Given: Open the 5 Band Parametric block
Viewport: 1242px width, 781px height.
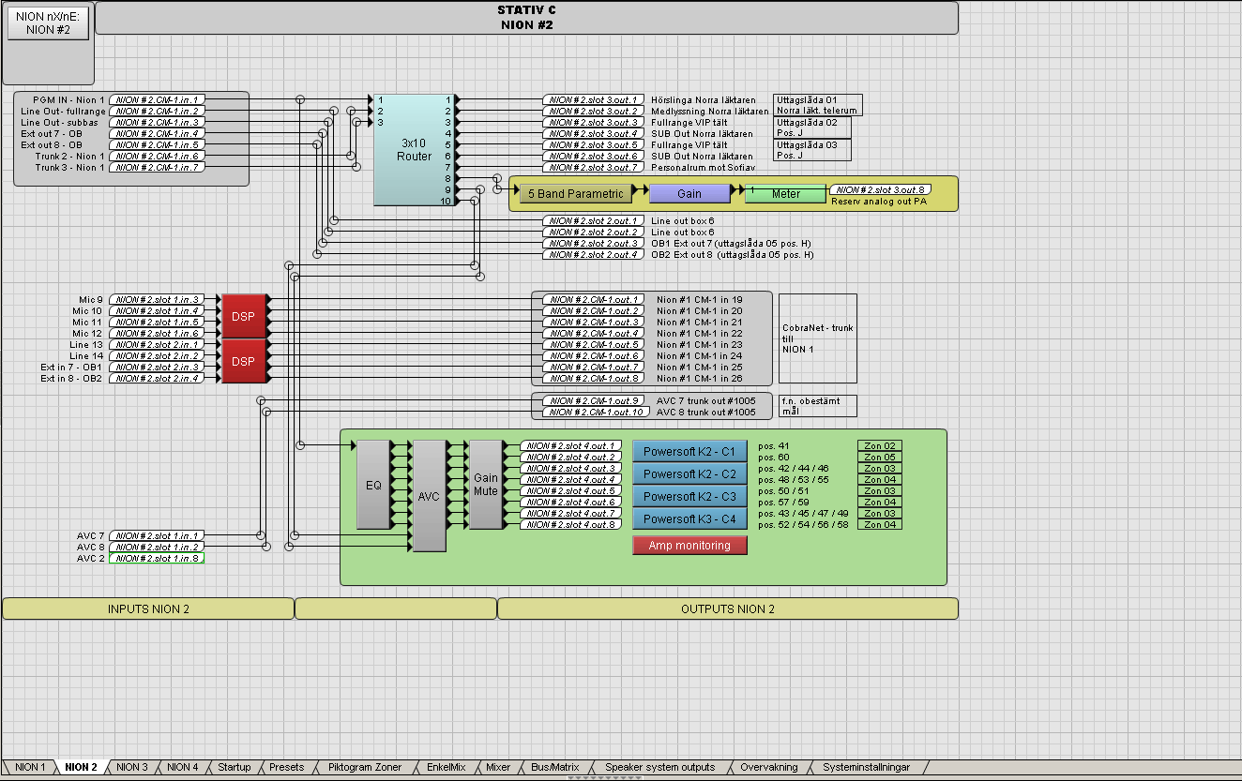Looking at the screenshot, I should 575,194.
